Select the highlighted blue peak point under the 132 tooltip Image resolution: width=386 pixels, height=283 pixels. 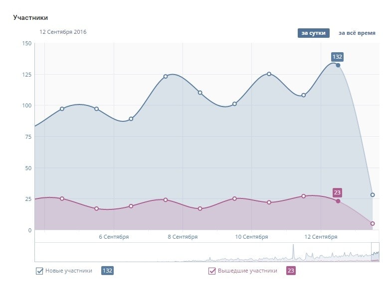[338, 65]
